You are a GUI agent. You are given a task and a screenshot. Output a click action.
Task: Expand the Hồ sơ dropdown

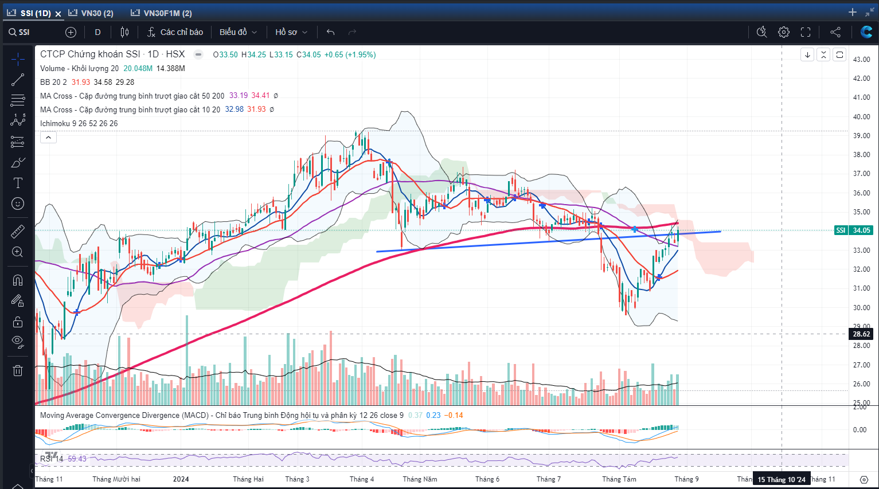click(291, 32)
